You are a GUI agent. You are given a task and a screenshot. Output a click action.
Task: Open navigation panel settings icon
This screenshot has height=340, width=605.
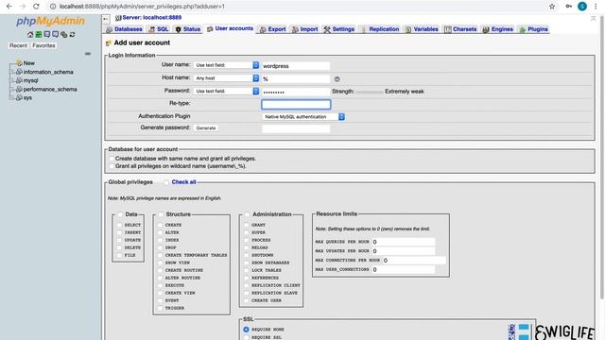(64, 35)
